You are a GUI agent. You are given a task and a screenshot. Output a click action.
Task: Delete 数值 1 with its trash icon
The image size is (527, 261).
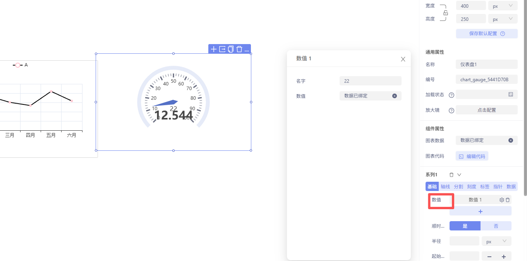pyautogui.click(x=508, y=200)
